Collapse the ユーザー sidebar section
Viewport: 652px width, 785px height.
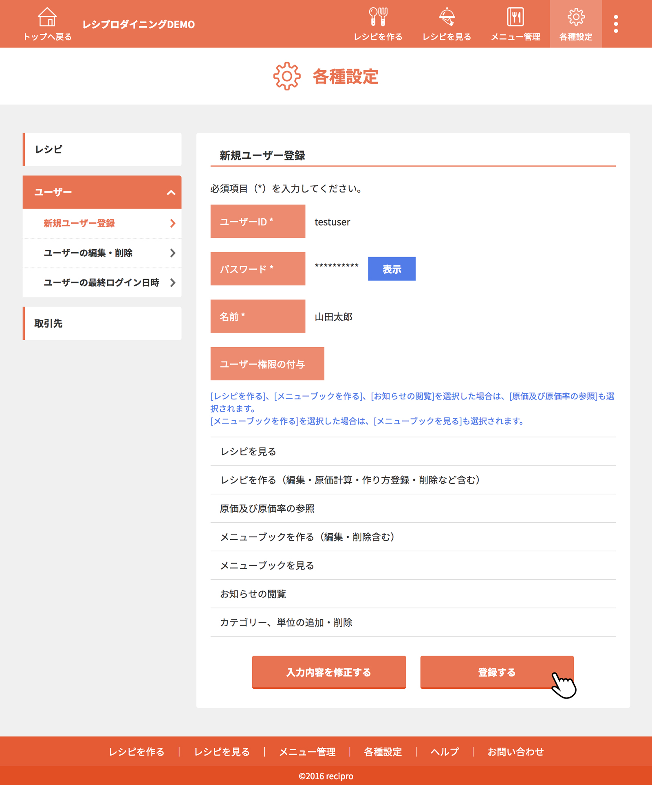tap(171, 193)
